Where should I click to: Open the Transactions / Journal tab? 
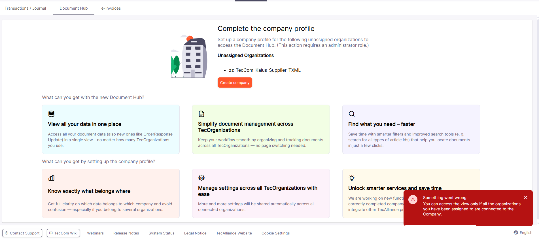pos(25,8)
